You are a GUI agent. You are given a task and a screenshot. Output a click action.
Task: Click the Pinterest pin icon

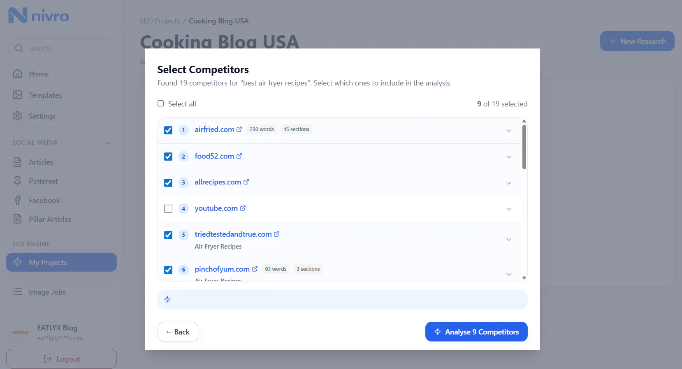(17, 181)
